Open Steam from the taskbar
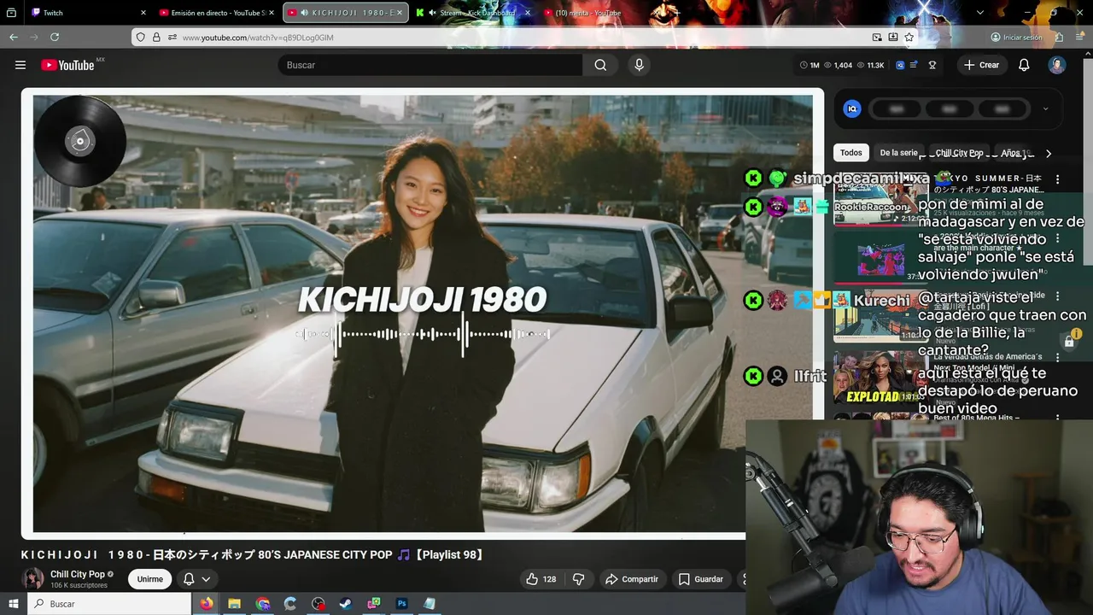Viewport: 1093px width, 615px height. click(346, 604)
